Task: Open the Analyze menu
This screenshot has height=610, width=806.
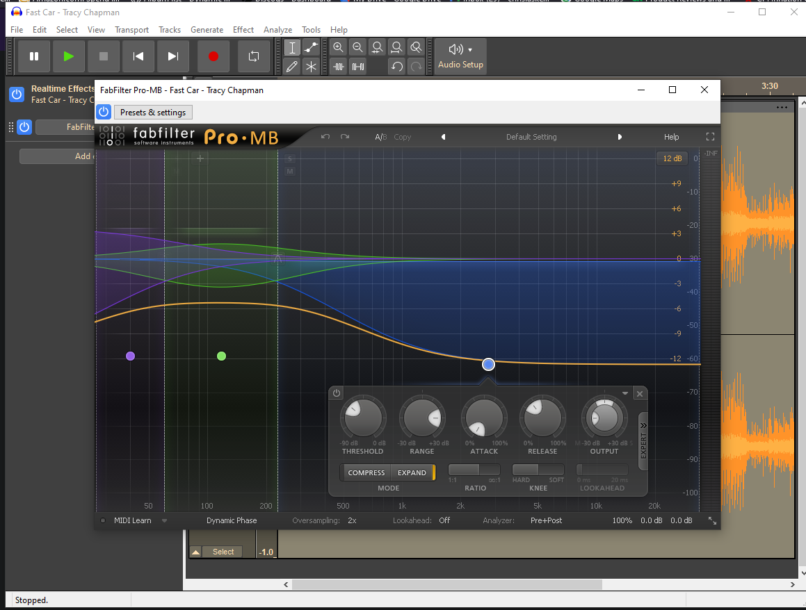Action: tap(277, 30)
